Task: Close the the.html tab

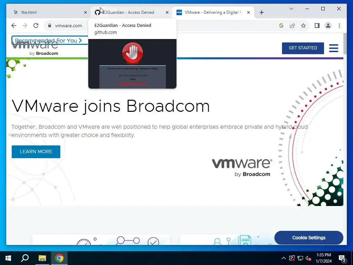Action: (x=85, y=12)
